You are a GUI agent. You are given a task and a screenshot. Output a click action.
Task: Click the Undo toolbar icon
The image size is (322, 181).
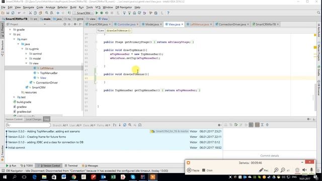(19, 13)
